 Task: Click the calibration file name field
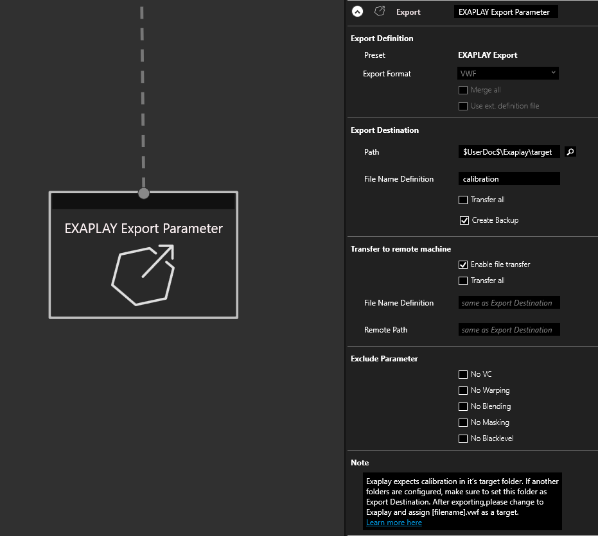[509, 178]
